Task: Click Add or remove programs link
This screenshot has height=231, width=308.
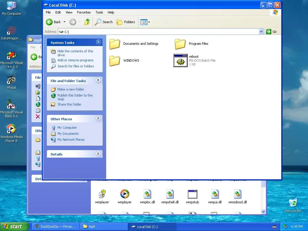Action: (75, 60)
